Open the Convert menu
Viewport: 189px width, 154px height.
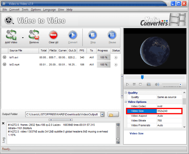point(14,10)
